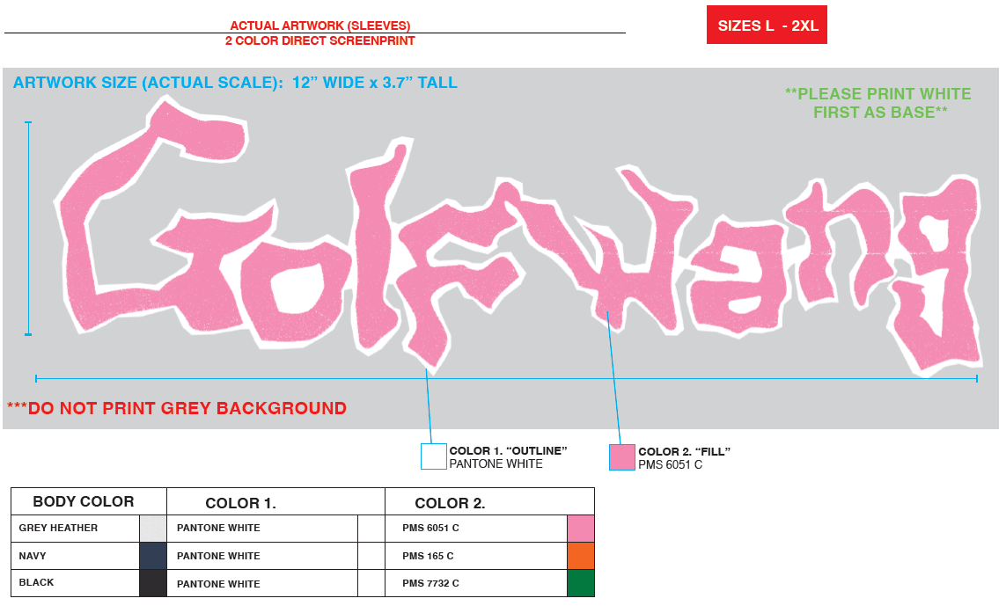Select the pink Color 2 Fill swatch
This screenshot has width=1006, height=613.
click(622, 457)
